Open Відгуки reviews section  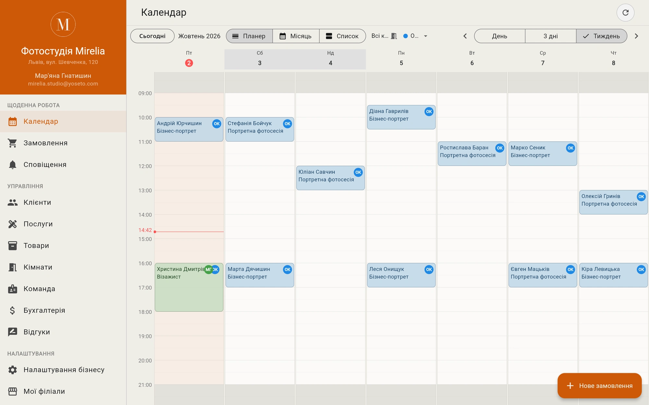point(63,332)
